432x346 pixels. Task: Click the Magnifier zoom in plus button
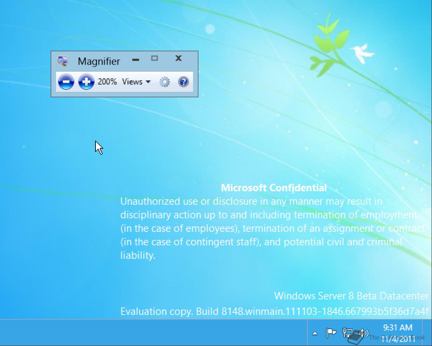click(x=86, y=82)
